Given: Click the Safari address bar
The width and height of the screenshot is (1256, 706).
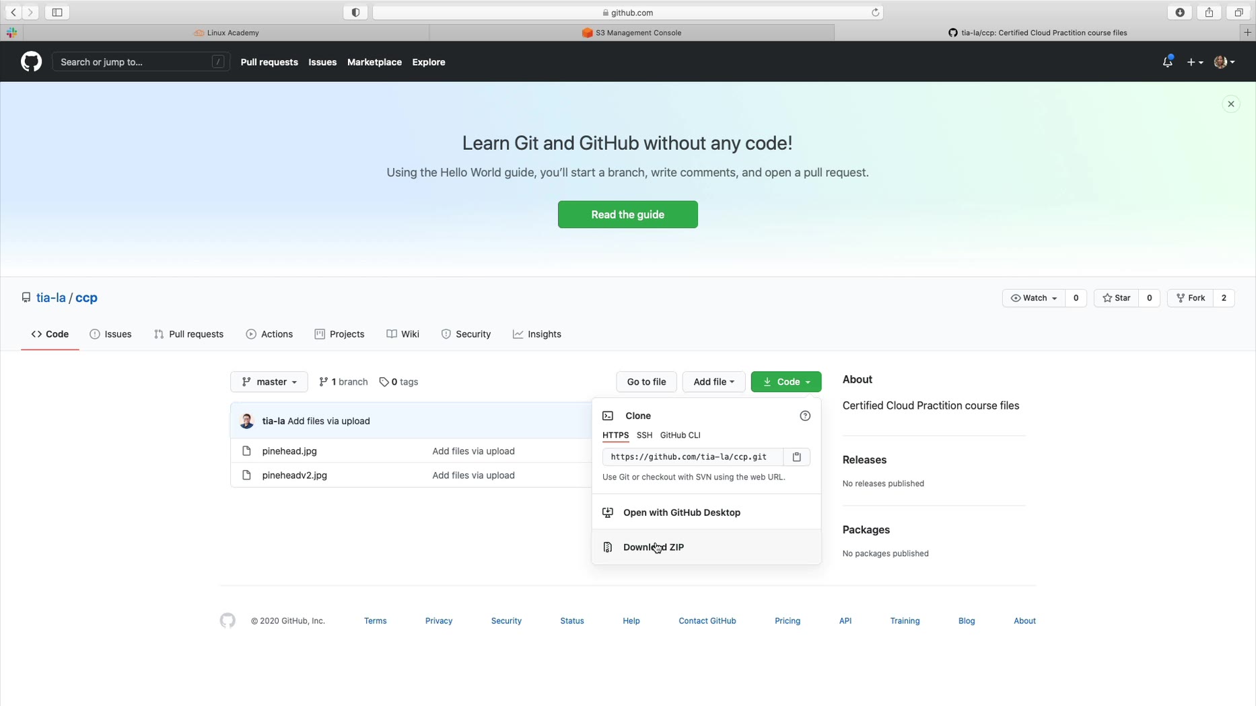Looking at the screenshot, I should 627,12.
